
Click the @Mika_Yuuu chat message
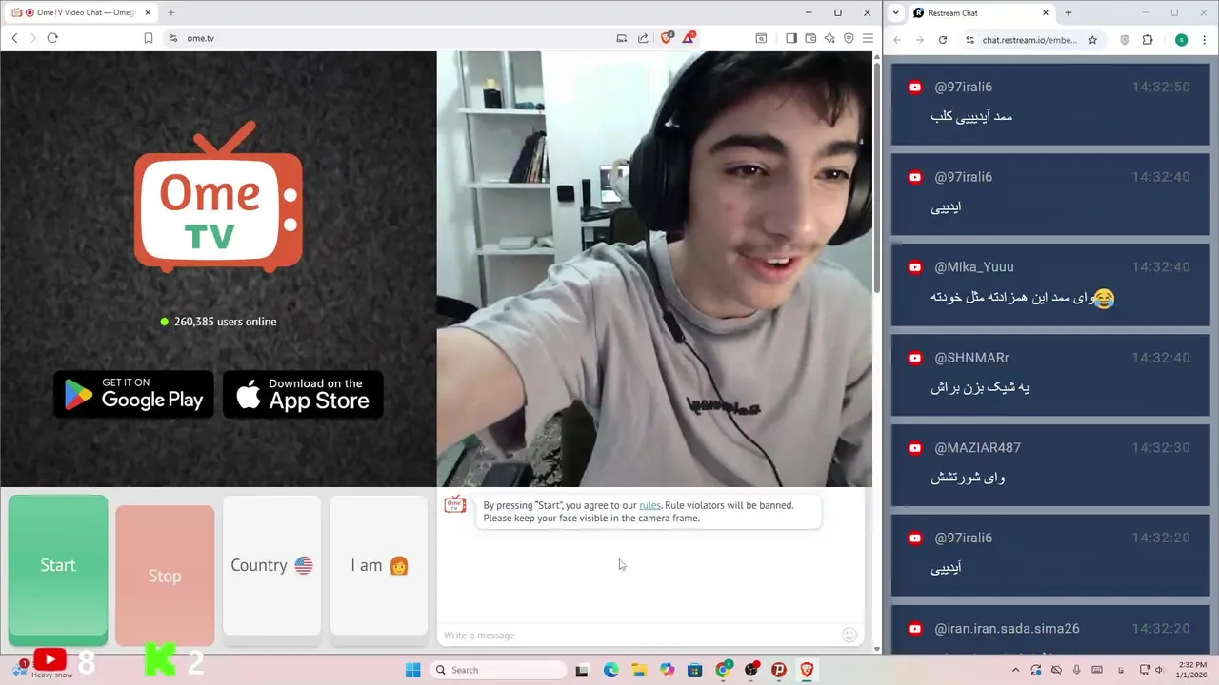point(1049,283)
